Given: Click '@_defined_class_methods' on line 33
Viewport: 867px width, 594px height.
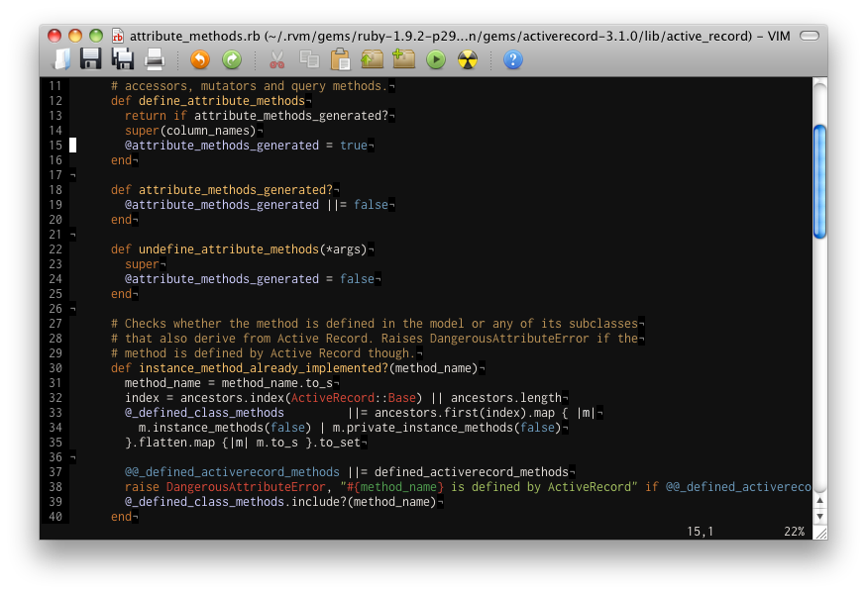Looking at the screenshot, I should click(204, 413).
